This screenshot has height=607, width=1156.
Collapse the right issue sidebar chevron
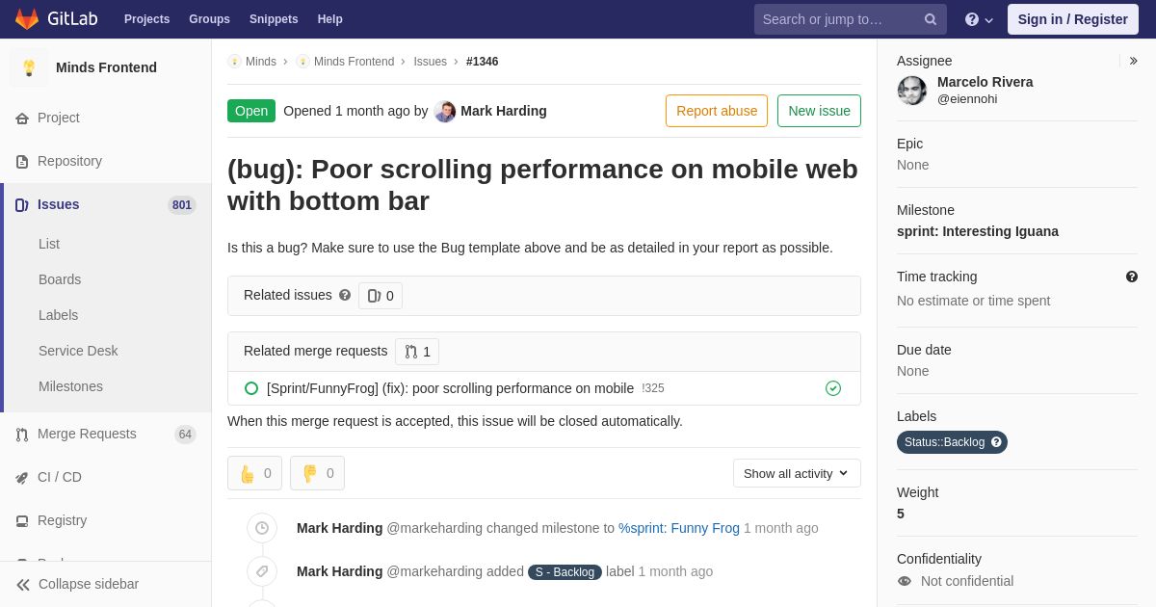pos(1133,61)
